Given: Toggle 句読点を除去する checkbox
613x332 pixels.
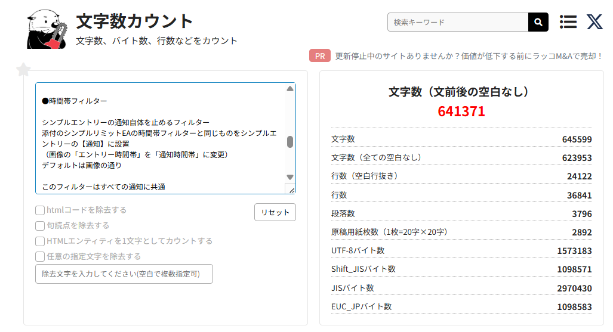Looking at the screenshot, I should tap(40, 226).
